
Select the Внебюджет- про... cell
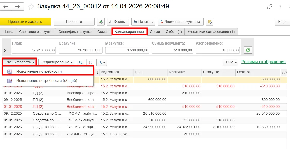[82, 93]
